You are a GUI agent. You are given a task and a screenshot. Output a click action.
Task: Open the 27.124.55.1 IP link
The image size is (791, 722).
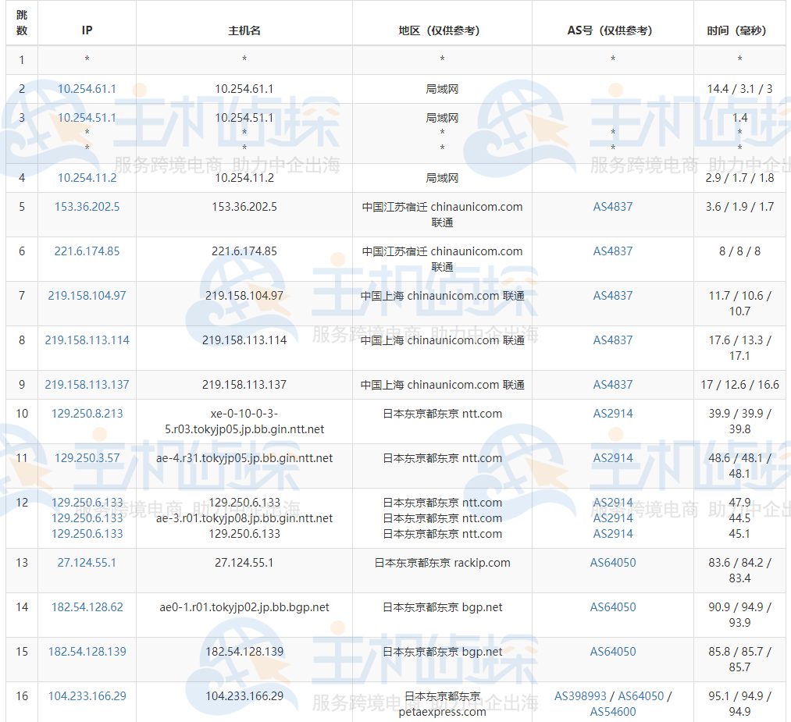pyautogui.click(x=87, y=563)
